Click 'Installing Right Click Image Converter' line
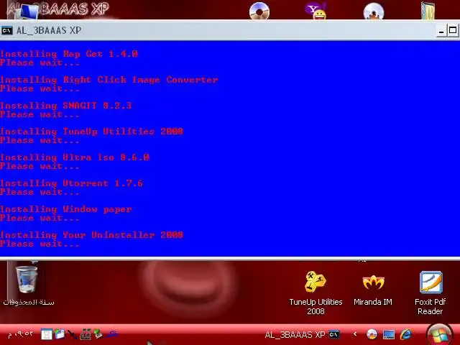The width and height of the screenshot is (460, 345). tap(109, 80)
